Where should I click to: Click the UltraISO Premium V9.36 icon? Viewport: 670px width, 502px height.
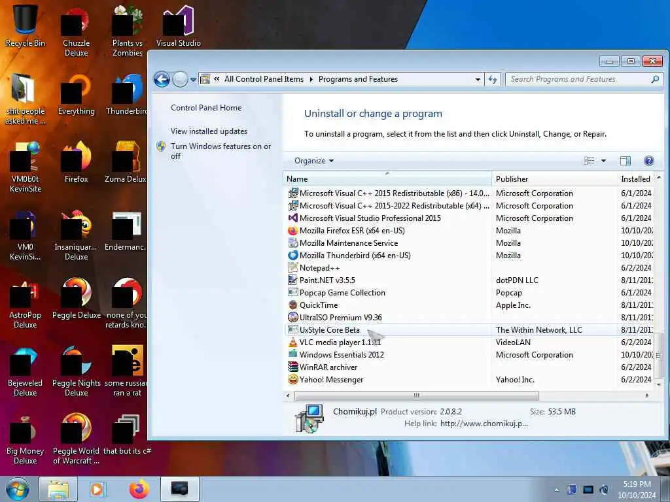click(x=292, y=318)
